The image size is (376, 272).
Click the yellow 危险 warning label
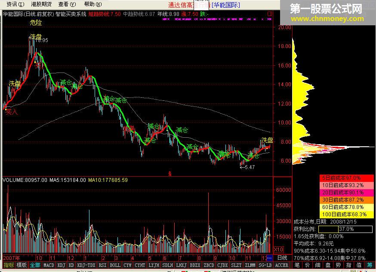(36, 23)
